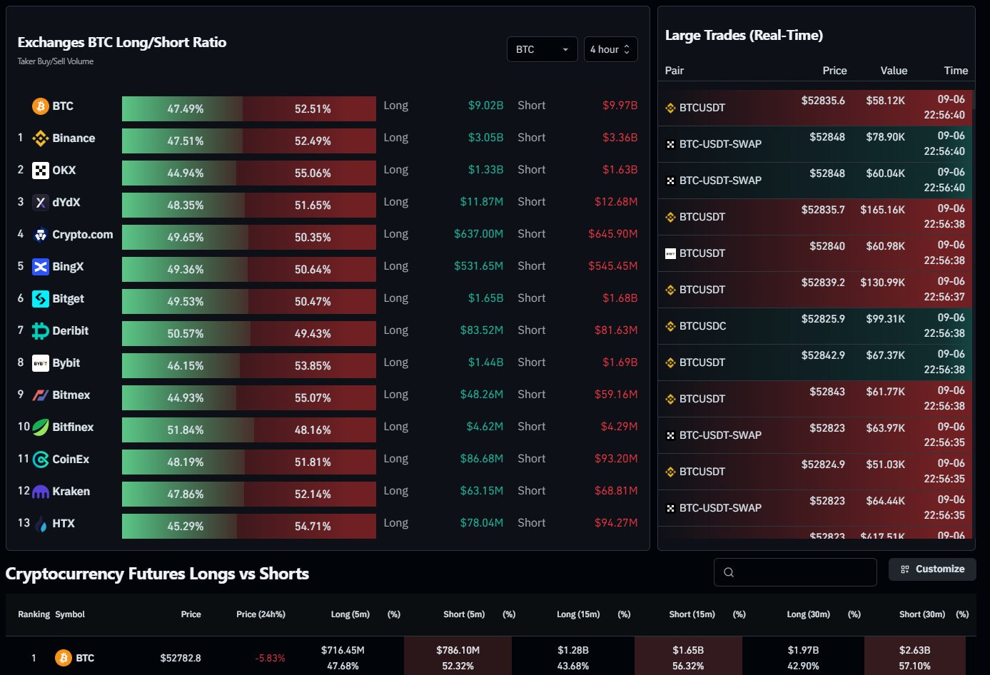Click the Bitget exchange logo
Image resolution: width=990 pixels, height=675 pixels.
[x=41, y=299]
